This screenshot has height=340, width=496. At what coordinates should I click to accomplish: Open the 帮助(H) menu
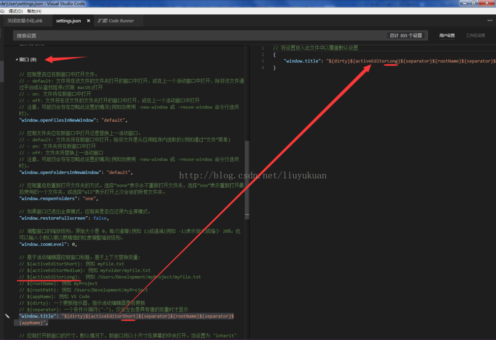coord(34,11)
